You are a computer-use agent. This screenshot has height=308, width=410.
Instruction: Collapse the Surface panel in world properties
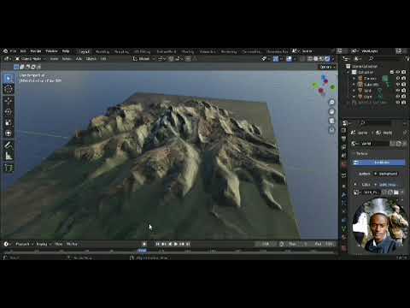[x=361, y=154]
